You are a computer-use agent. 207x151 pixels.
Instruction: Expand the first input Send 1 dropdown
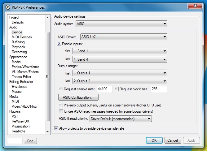click(x=120, y=51)
